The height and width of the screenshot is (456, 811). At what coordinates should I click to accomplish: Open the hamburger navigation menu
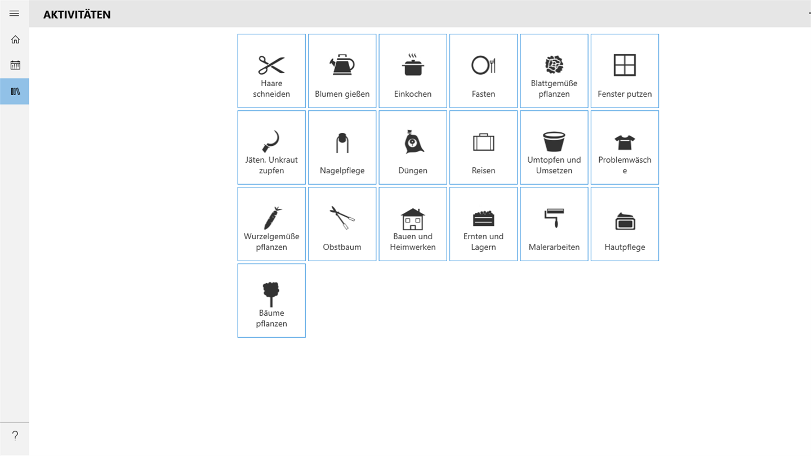[15, 14]
